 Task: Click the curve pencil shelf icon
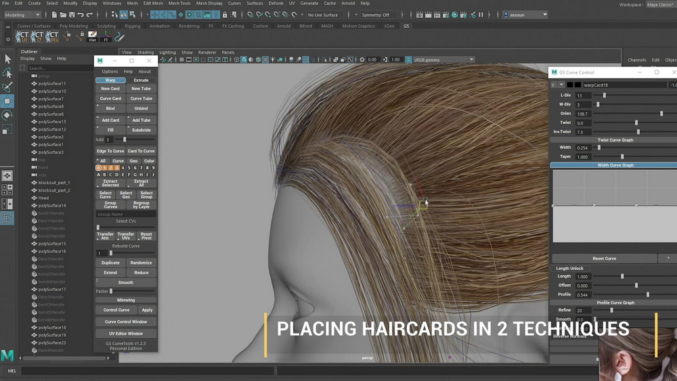coord(120,37)
